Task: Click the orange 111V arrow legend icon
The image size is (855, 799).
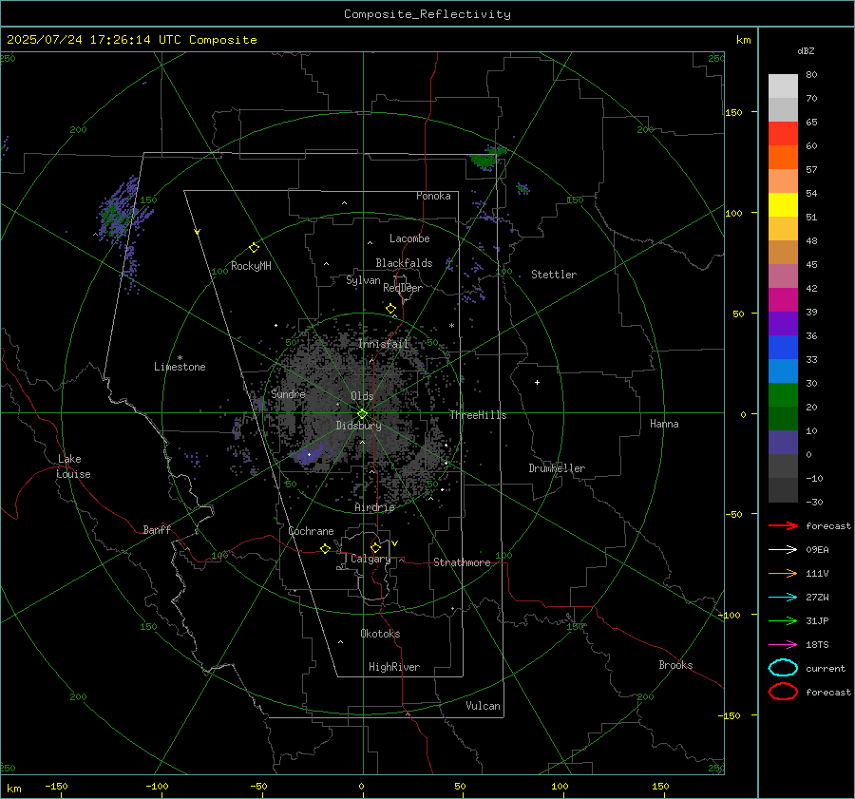Action: pyautogui.click(x=784, y=573)
